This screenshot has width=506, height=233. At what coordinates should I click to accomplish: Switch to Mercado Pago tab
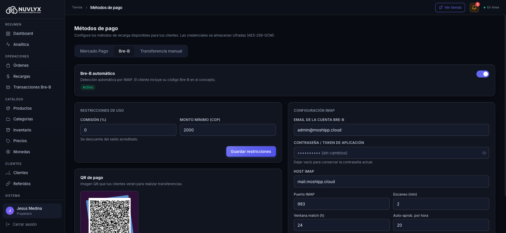click(94, 51)
